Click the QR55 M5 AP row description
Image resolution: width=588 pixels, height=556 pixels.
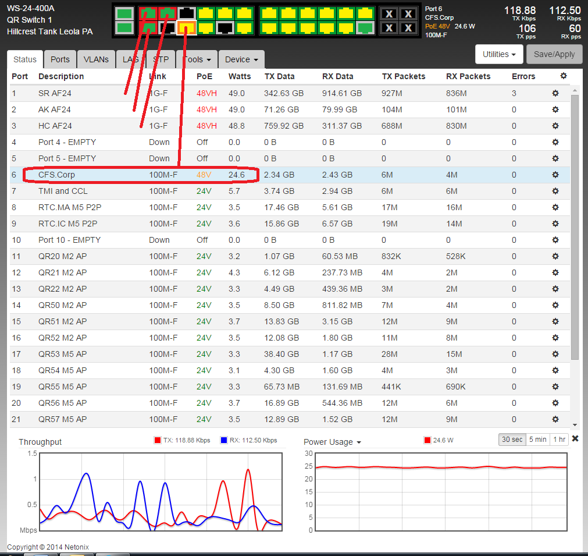(x=62, y=387)
